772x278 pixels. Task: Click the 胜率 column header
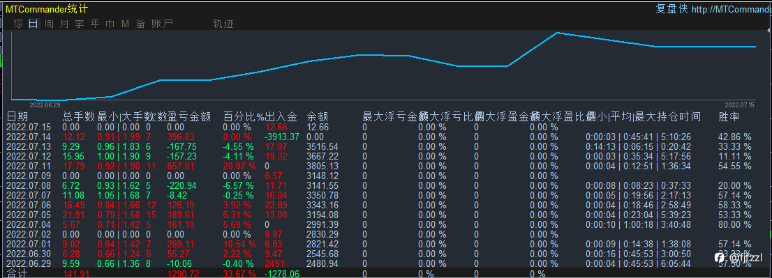[x=729, y=117]
